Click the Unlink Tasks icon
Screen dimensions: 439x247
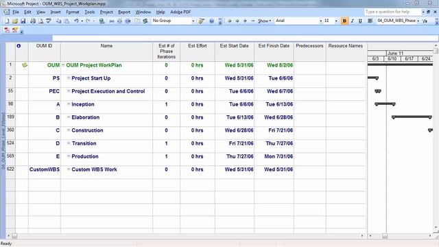pyautogui.click(x=119, y=21)
